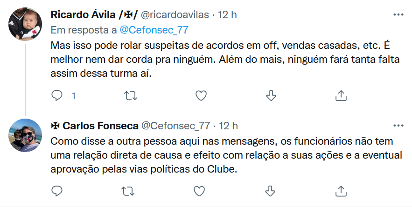Reply to Ricardo Ávila's tweet
Viewport: 412px width, 207px height.
point(57,96)
